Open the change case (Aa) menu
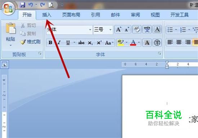The width and height of the screenshot is (198, 138). tap(109, 43)
